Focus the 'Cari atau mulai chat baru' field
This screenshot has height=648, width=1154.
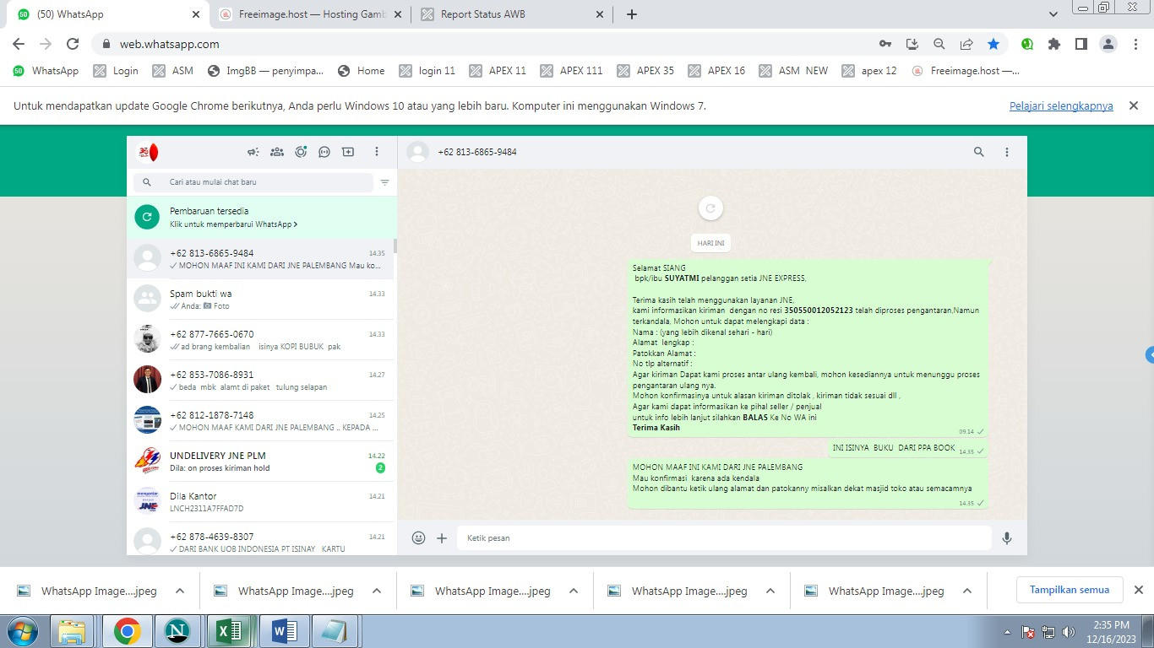click(253, 182)
